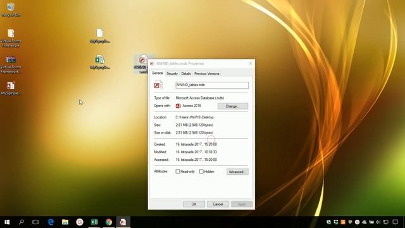Click the Cancel button
This screenshot has height=228, width=405.
click(x=218, y=204)
